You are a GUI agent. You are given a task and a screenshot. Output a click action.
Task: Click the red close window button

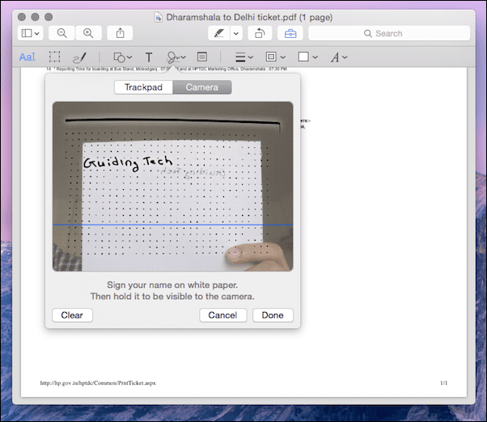tap(21, 17)
